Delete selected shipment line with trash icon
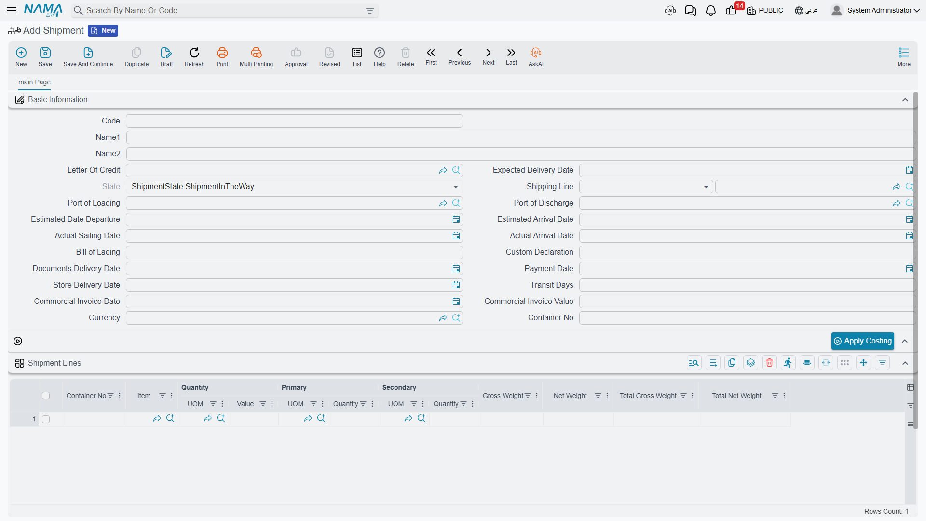 (770, 363)
